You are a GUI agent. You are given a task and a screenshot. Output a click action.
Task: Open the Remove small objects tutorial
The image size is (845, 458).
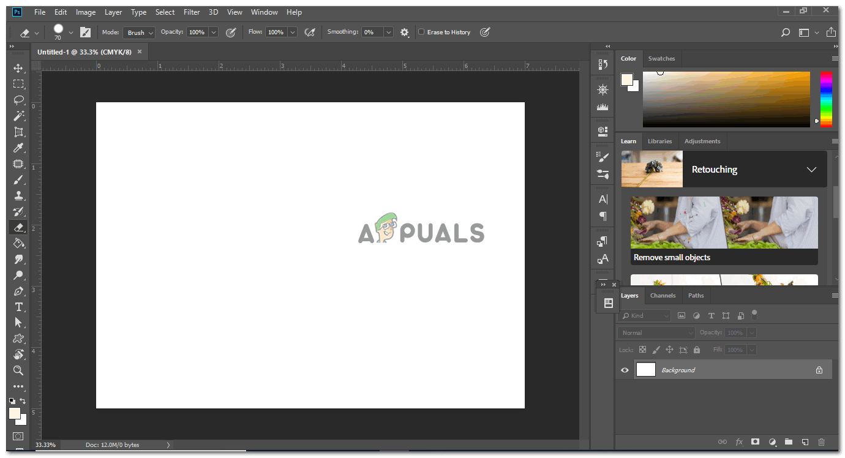click(x=724, y=230)
